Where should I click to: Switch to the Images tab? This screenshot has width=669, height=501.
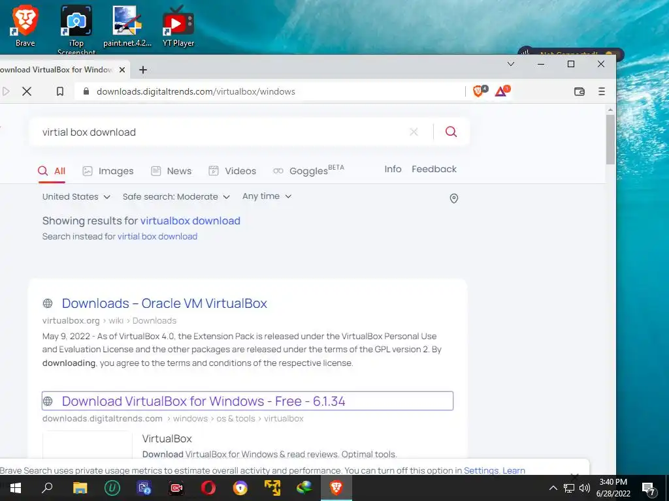click(x=108, y=172)
